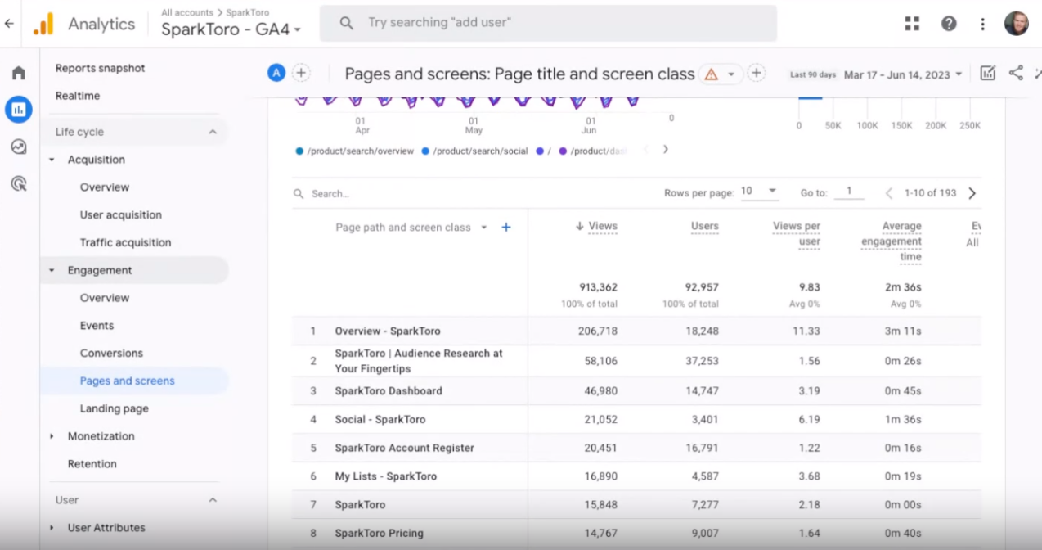The height and width of the screenshot is (550, 1042).
Task: Select Pages and screens report
Action: coord(127,381)
